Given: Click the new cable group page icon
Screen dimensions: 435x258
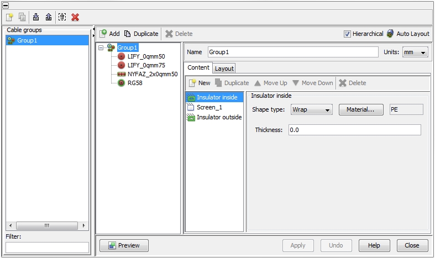Looking at the screenshot, I should pos(9,17).
